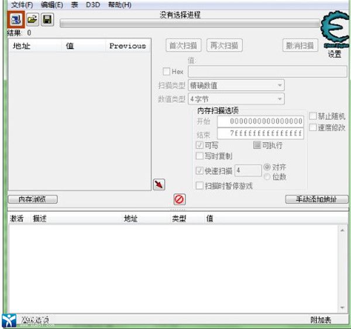Click the 类型 column header
The image size is (351, 329).
[x=179, y=218]
